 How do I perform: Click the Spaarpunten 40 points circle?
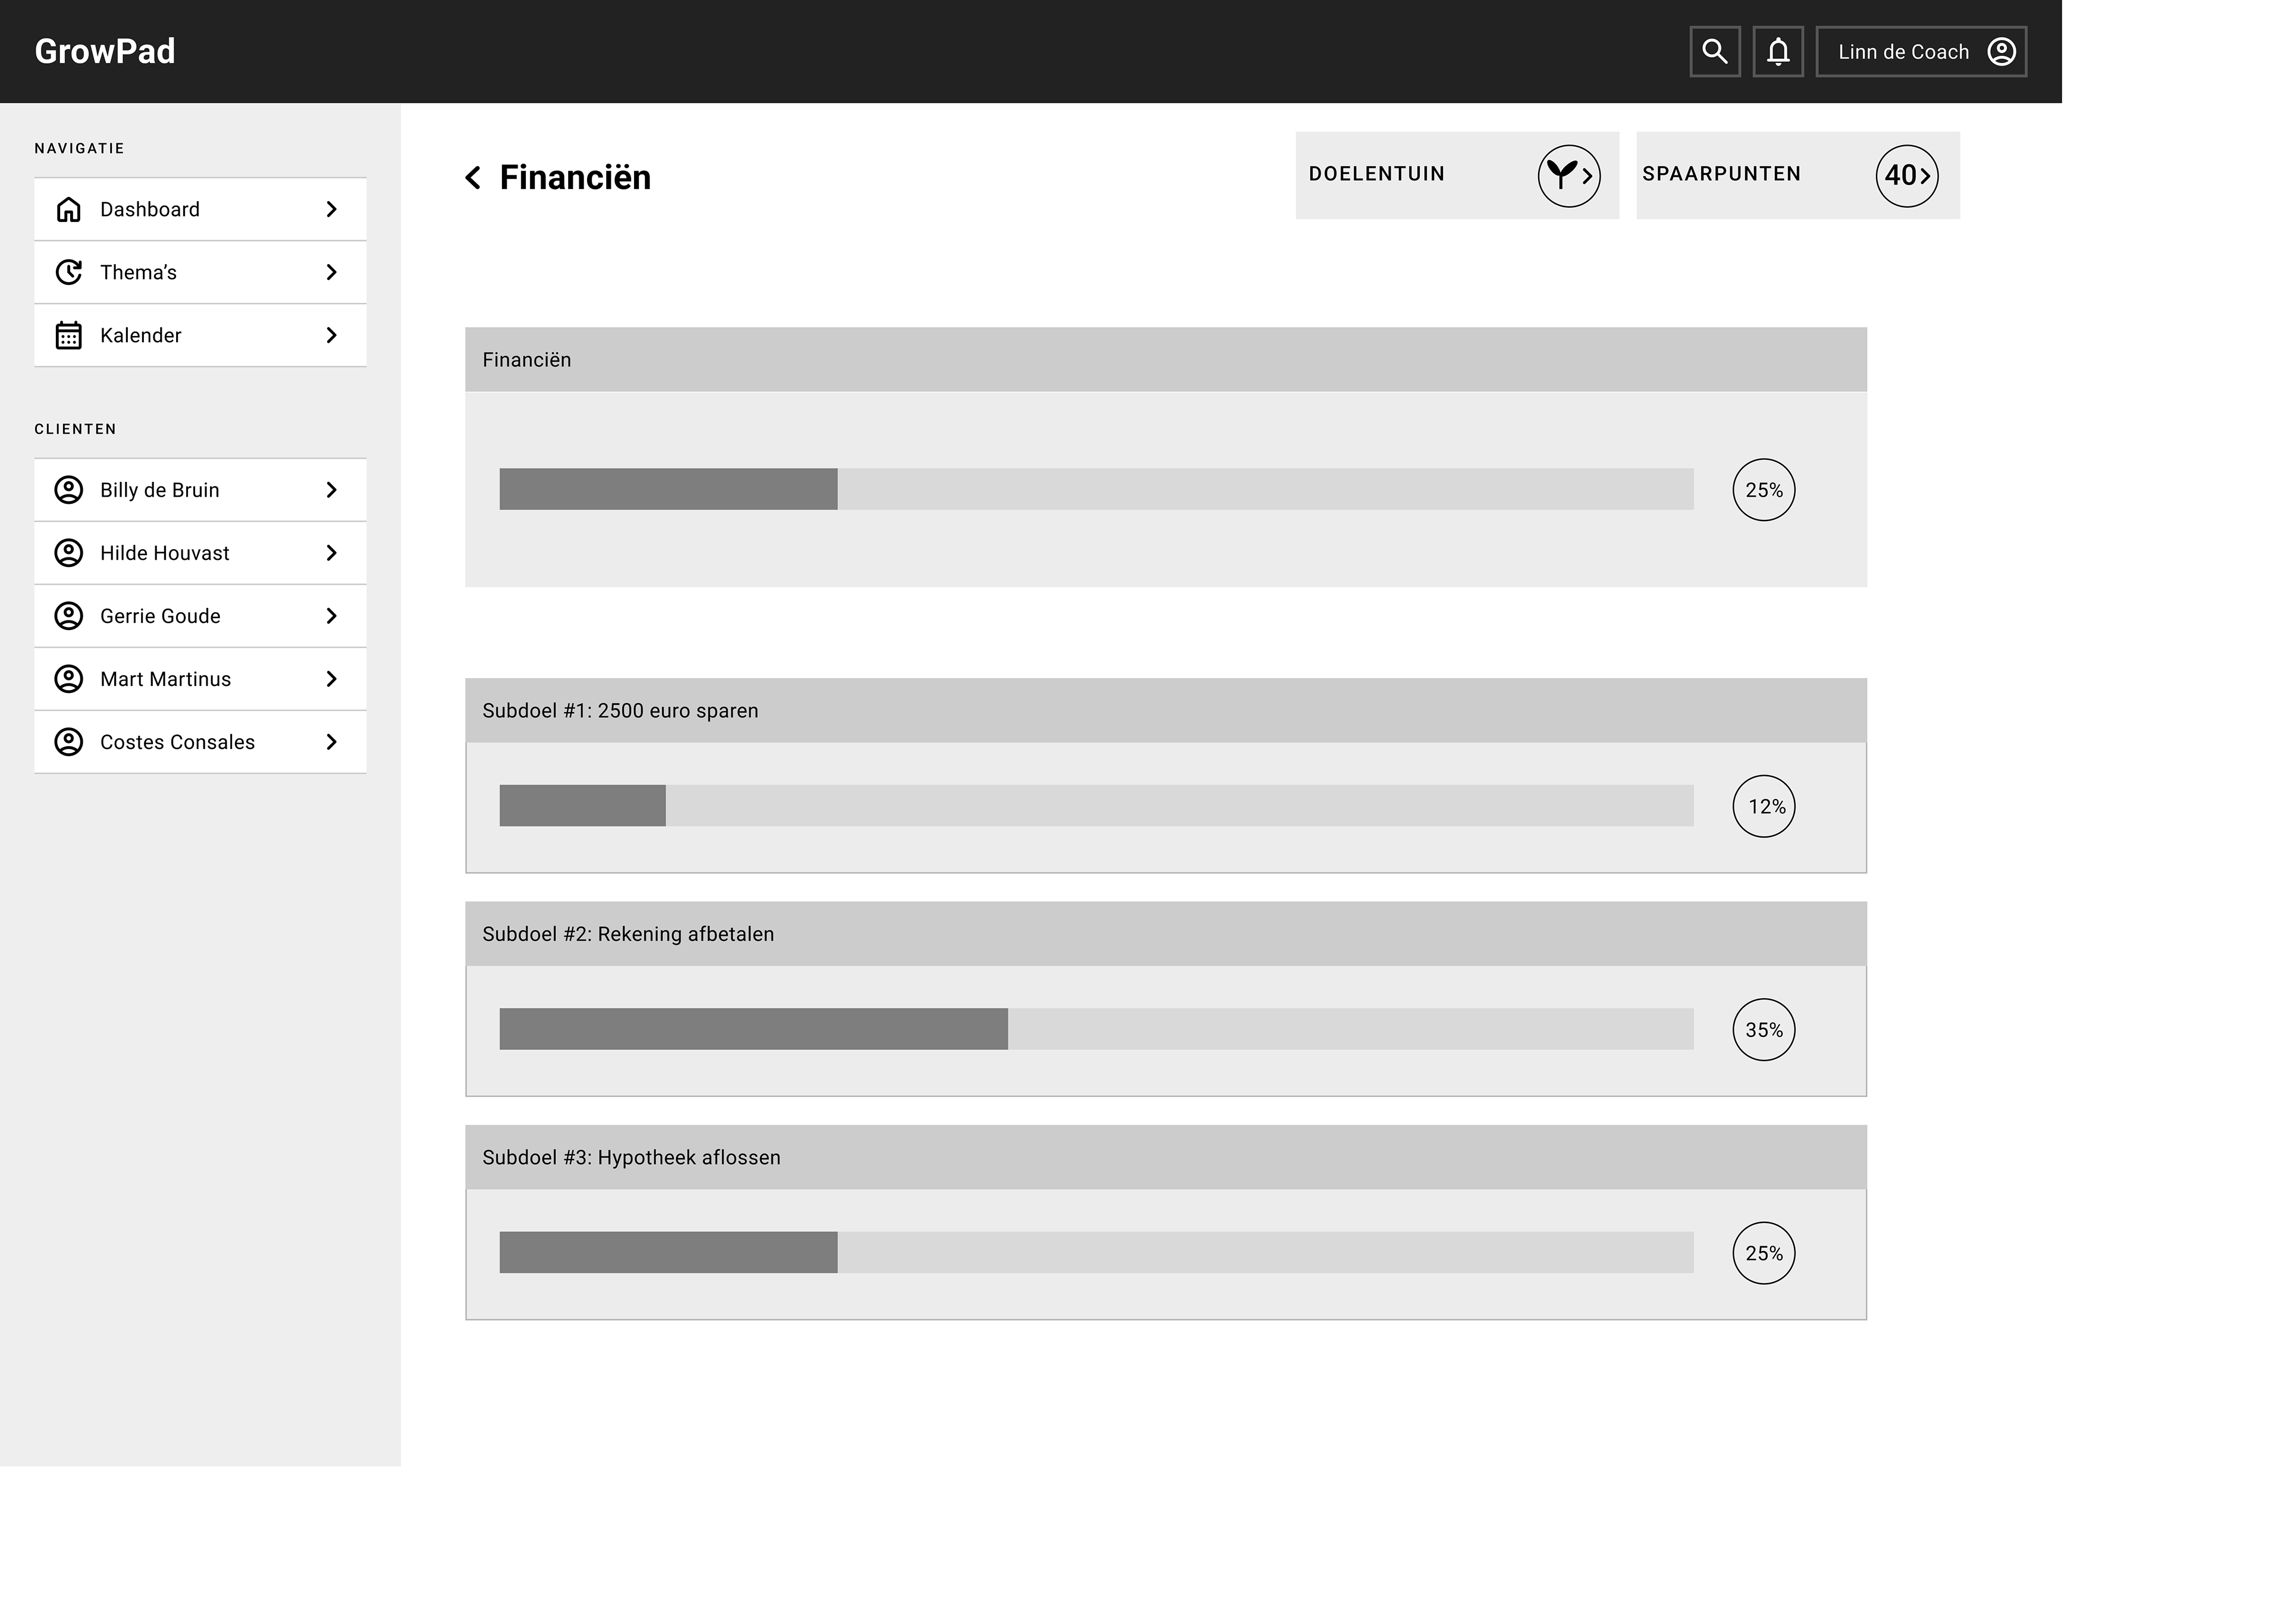point(1906,176)
